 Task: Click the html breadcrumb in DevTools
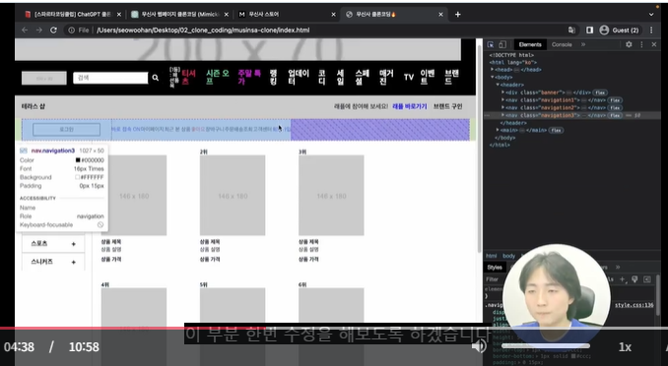492,256
